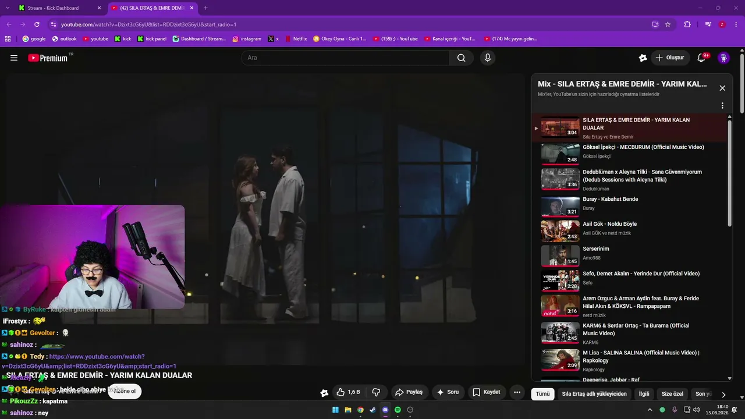Show more filter chips arrow
The image size is (745, 419).
click(x=723, y=394)
